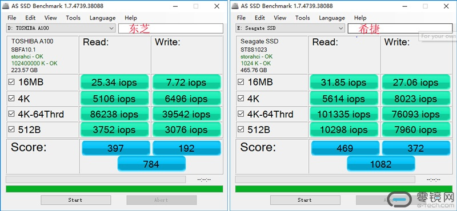Click the right AS SSD Benchmark title icon
This screenshot has height=211, width=457.
[x=235, y=6]
